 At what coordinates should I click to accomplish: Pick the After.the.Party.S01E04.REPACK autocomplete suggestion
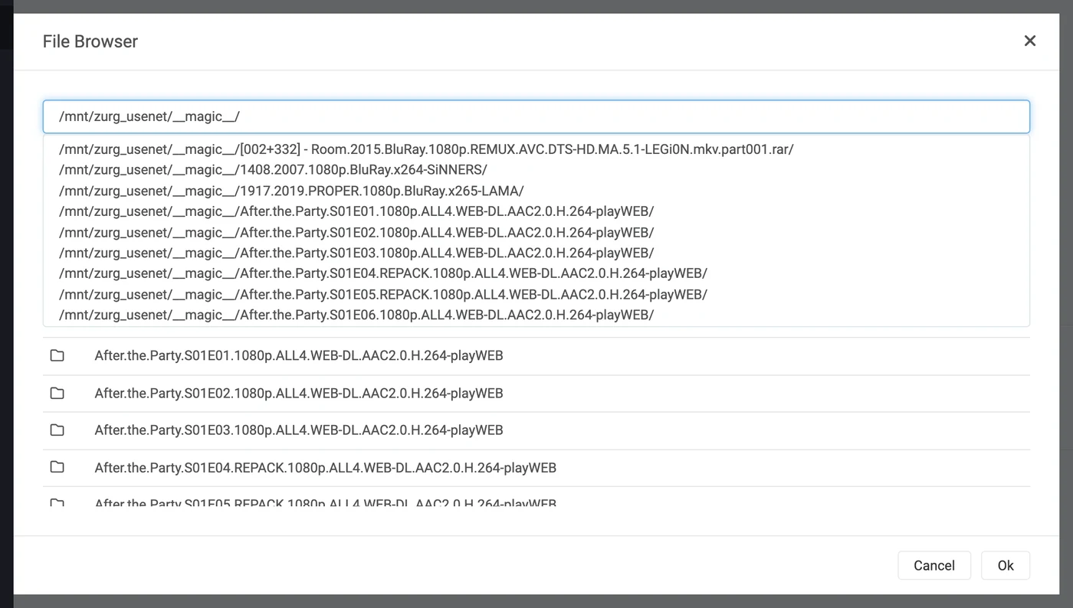(536, 273)
